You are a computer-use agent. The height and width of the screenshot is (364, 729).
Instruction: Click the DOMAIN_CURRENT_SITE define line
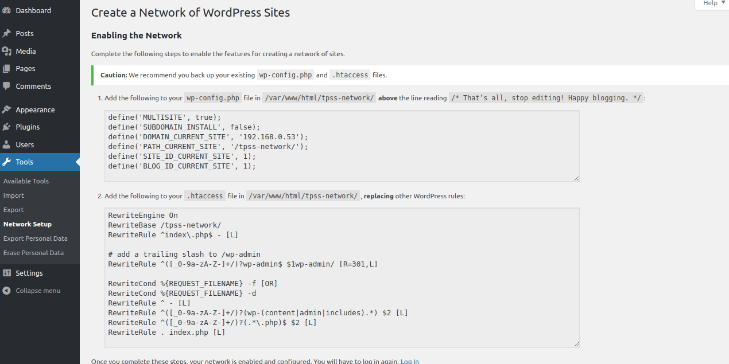pos(208,136)
